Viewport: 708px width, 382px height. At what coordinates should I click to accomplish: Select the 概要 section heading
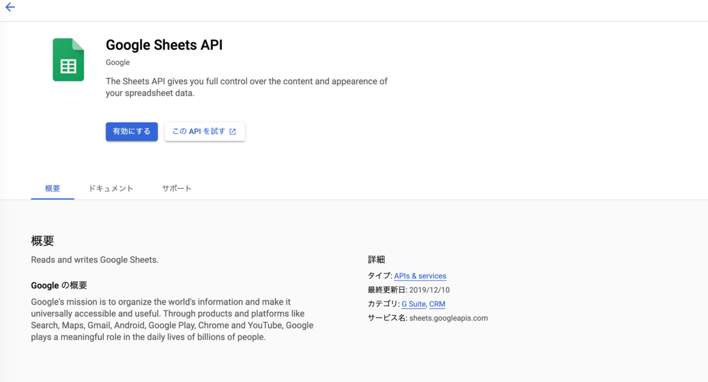point(42,241)
